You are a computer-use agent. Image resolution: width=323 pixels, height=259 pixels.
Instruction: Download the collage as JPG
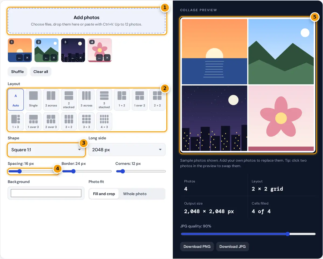pos(233,247)
